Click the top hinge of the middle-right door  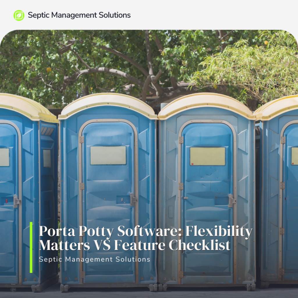tap(181, 140)
